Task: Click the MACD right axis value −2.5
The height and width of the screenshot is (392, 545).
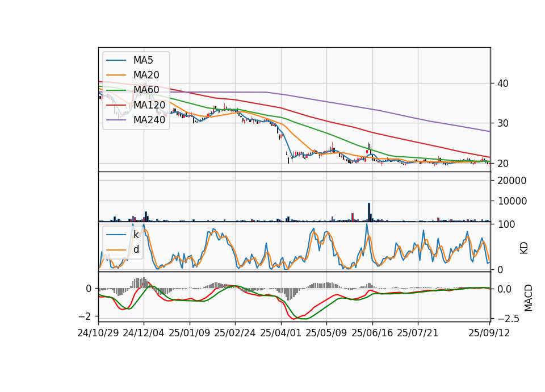Action: [x=509, y=319]
